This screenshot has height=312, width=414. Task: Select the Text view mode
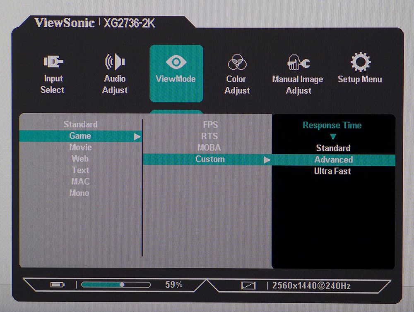[80, 170]
